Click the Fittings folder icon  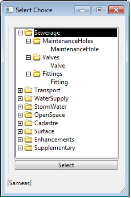(36, 74)
